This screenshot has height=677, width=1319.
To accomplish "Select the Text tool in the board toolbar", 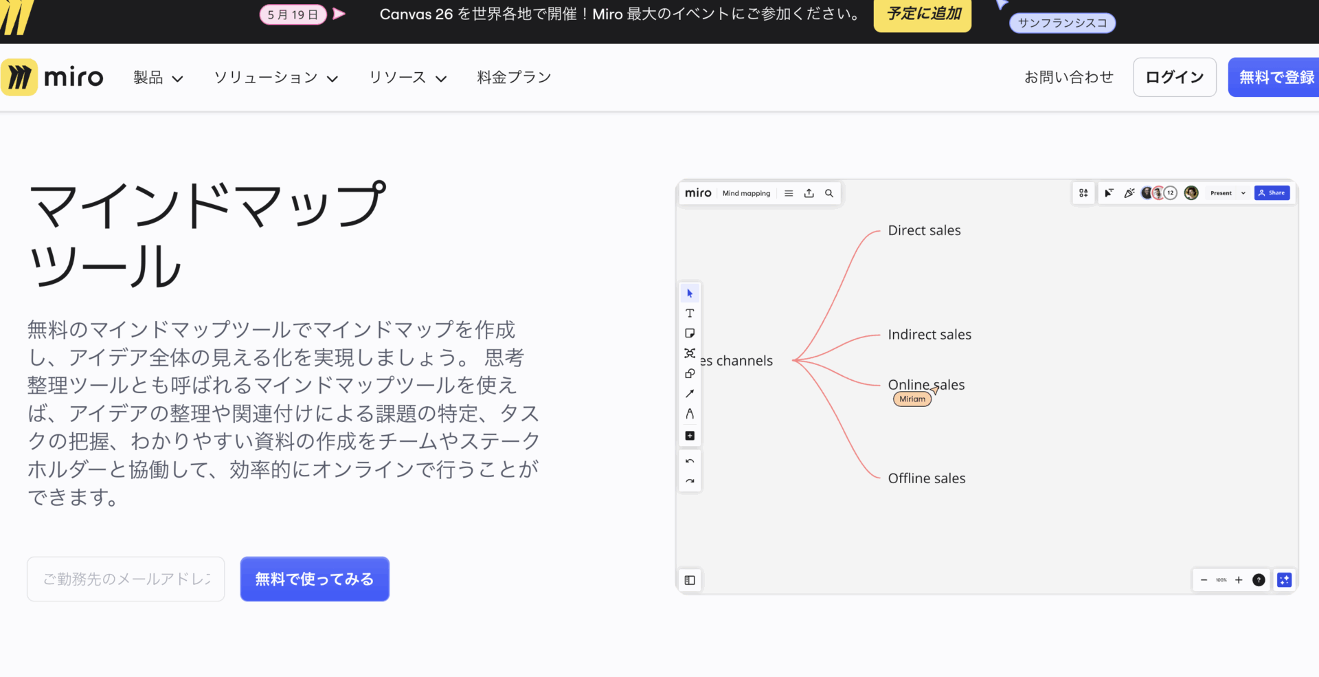I will tap(690, 313).
